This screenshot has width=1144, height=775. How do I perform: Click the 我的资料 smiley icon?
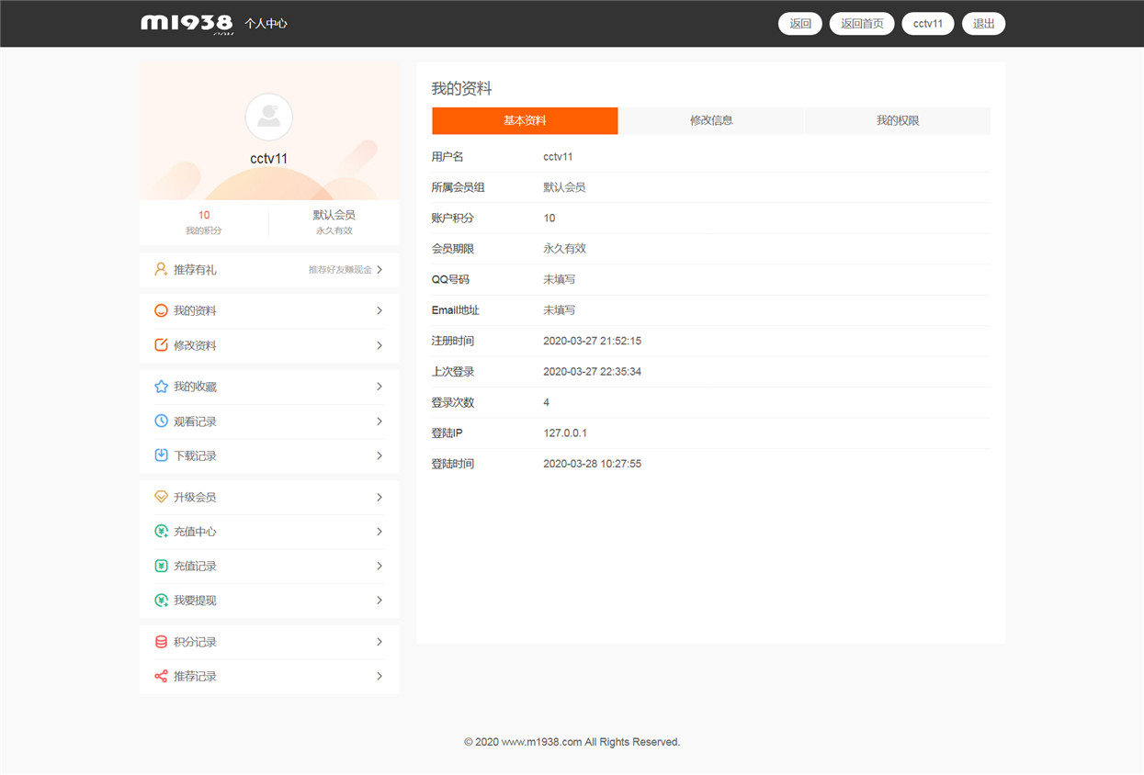point(161,311)
